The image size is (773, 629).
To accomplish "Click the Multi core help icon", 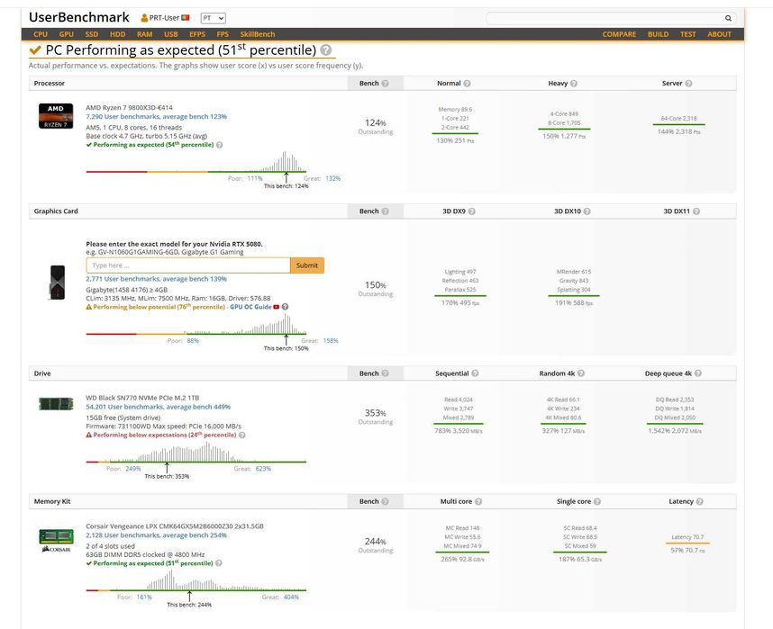I will coord(478,501).
